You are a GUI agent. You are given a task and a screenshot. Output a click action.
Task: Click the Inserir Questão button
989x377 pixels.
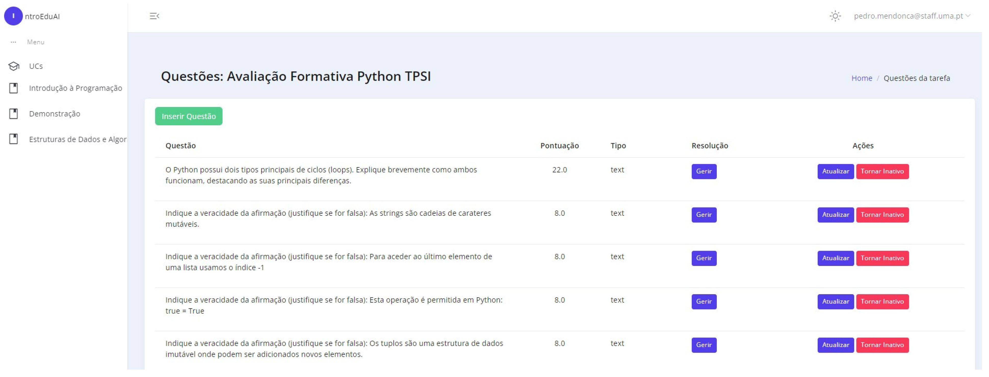tap(189, 116)
